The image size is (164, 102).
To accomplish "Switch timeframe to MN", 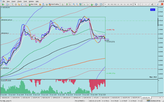I will [x=131, y=4].
